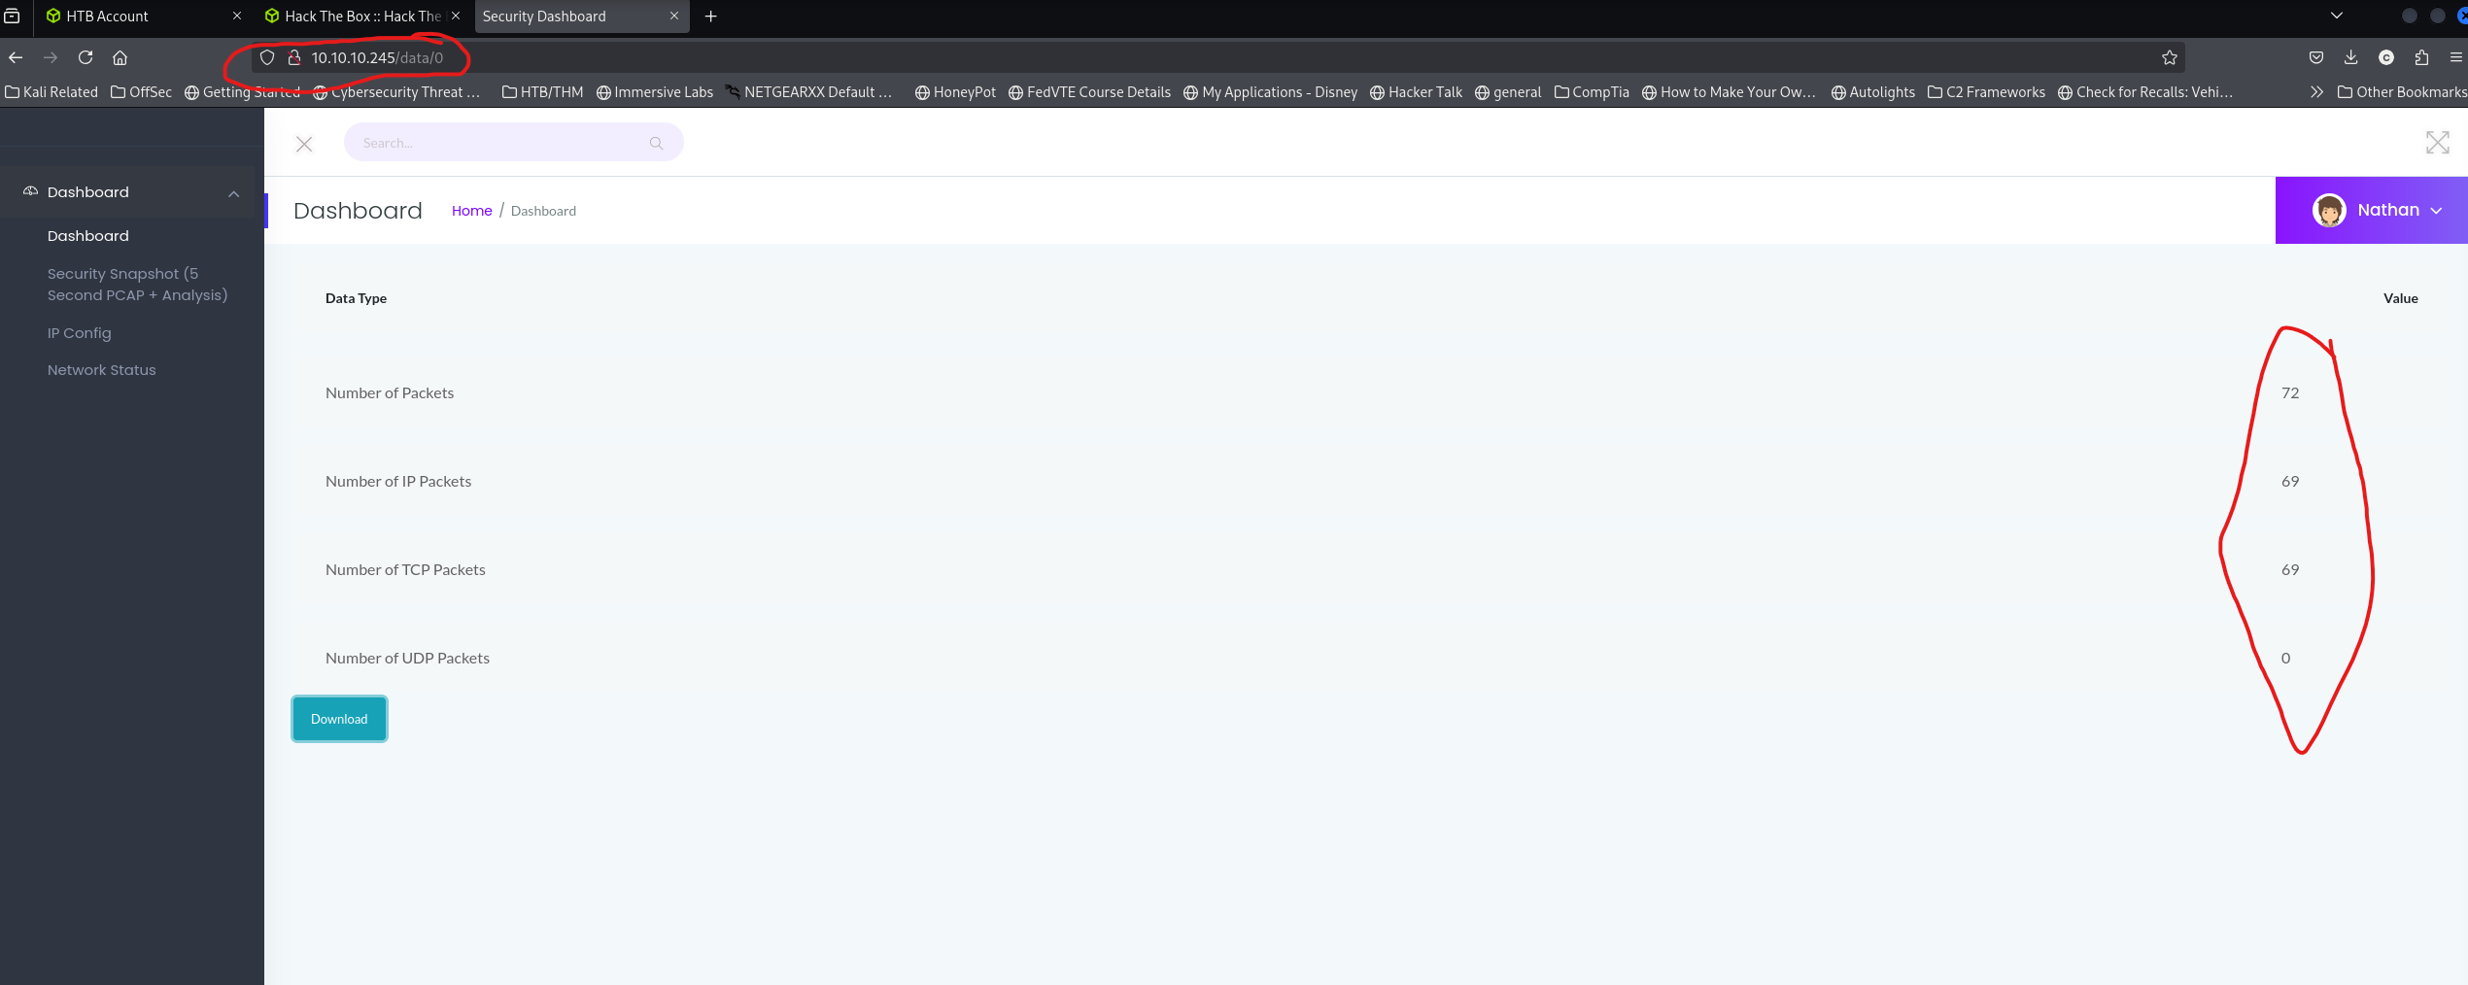This screenshot has height=985, width=2468.
Task: Toggle fullscreen with the expand arrows icon
Action: tap(2437, 143)
